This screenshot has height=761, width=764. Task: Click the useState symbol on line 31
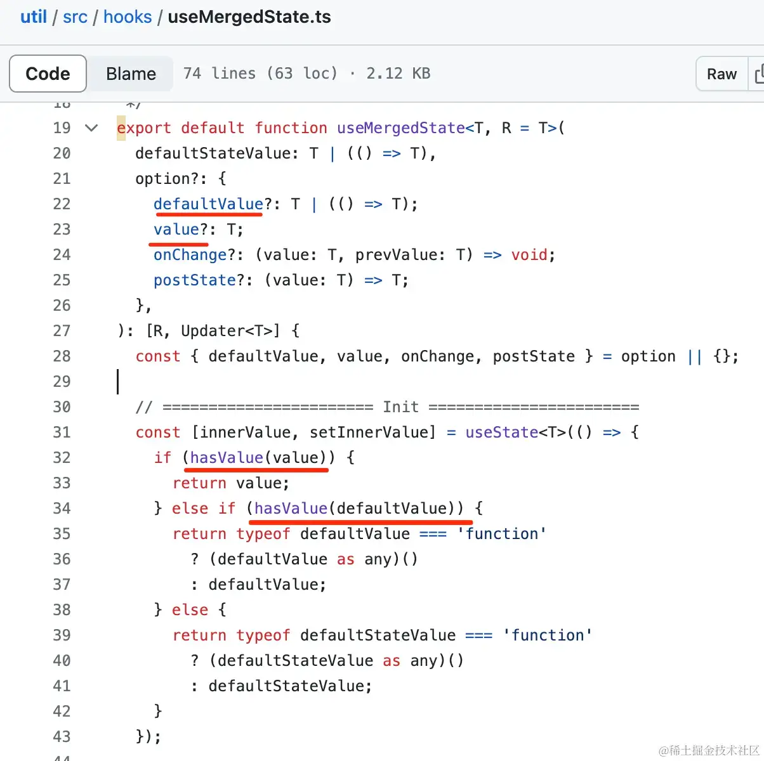pyautogui.click(x=502, y=433)
